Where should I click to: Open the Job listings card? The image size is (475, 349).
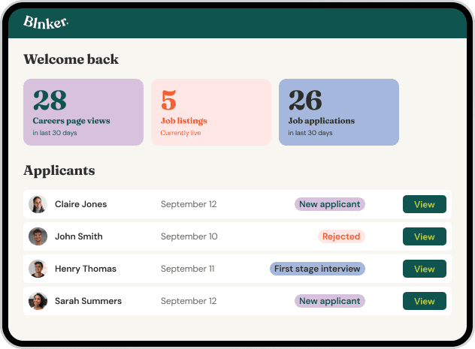coord(211,112)
